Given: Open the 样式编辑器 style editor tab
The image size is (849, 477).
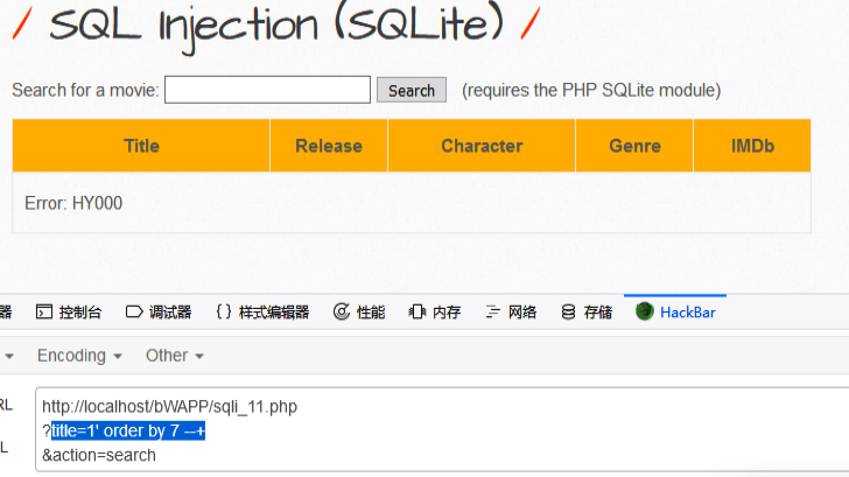Looking at the screenshot, I should click(262, 313).
